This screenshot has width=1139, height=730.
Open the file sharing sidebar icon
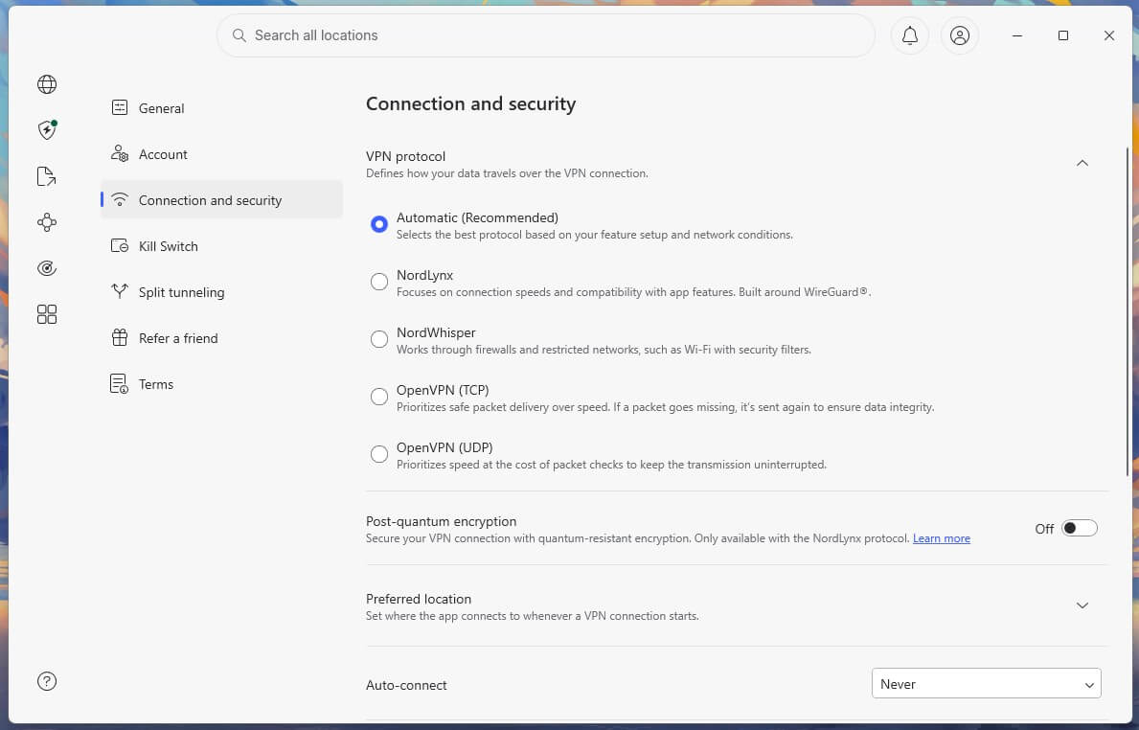click(47, 176)
